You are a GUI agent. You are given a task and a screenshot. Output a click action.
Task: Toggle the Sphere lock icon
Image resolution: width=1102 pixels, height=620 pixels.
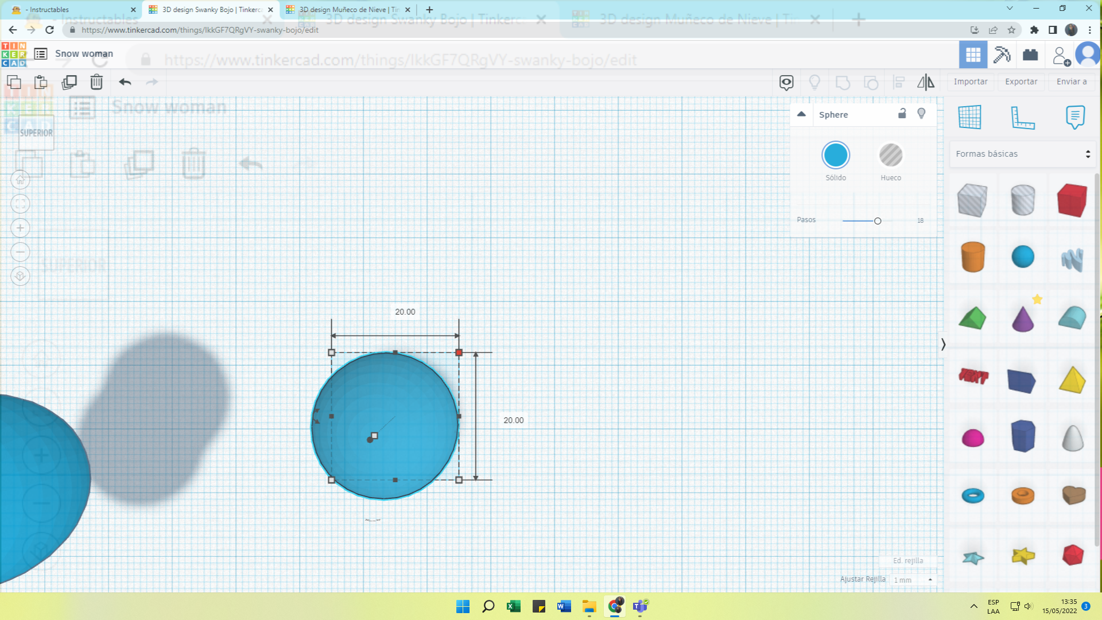coord(902,114)
